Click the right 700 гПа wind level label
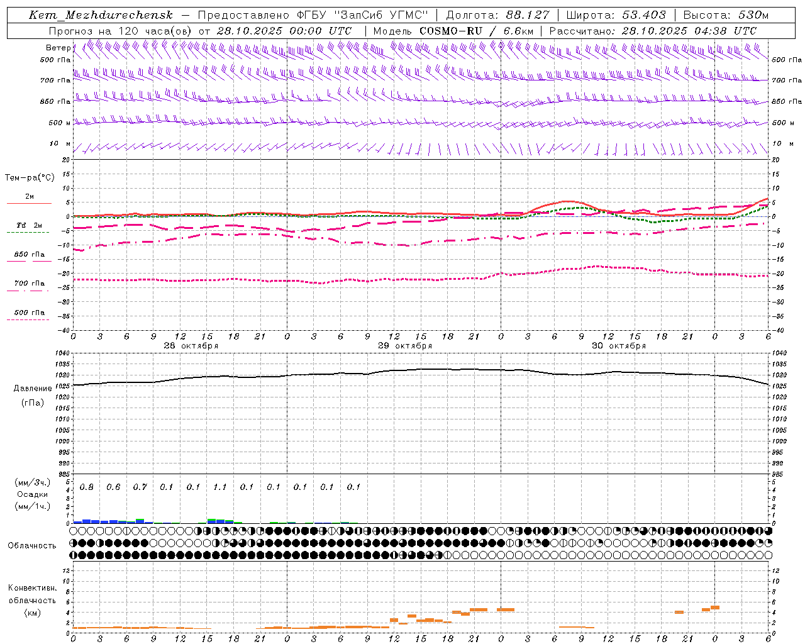This screenshot has height=644, width=805. point(787,80)
